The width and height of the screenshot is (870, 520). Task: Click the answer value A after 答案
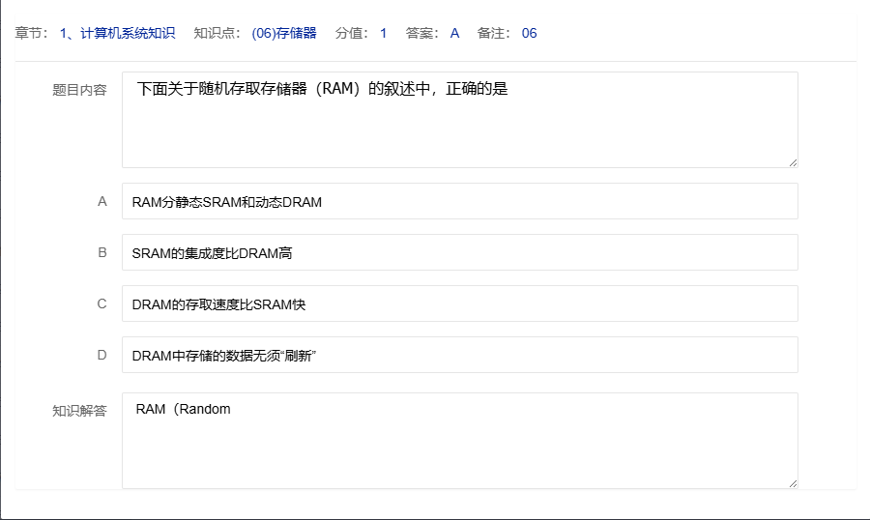tap(454, 33)
